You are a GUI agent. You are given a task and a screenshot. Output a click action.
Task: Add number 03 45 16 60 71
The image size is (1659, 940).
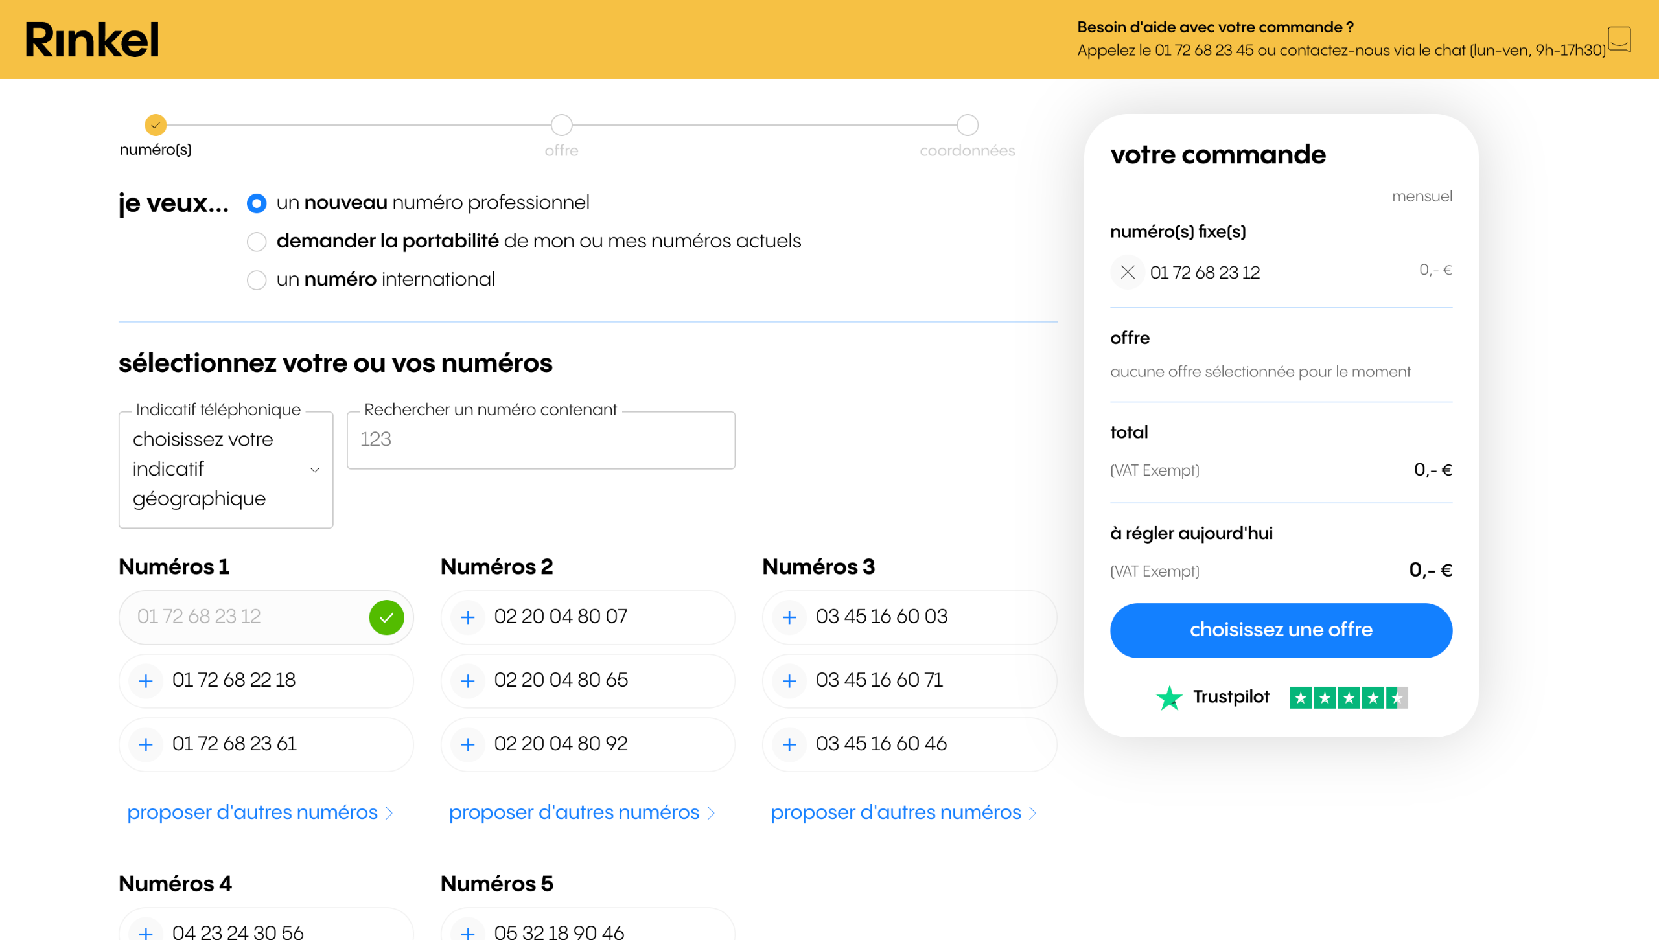[789, 681]
